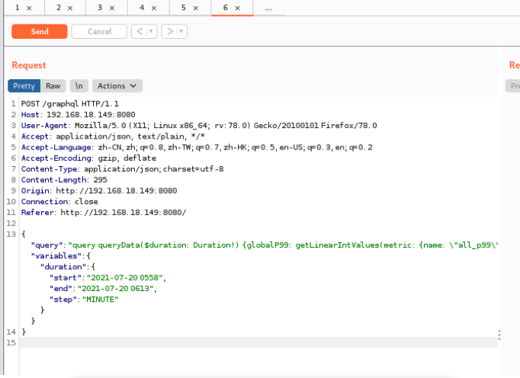Close Repeater tab 5
520x378 pixels.
196,8
